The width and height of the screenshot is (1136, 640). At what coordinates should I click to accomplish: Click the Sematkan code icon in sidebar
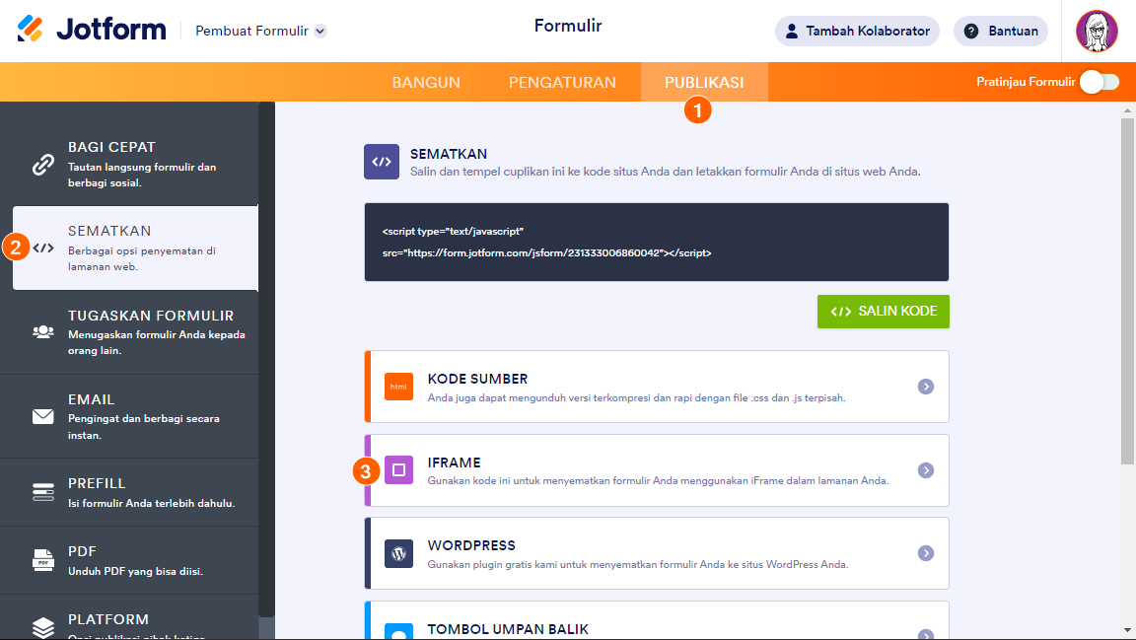[43, 248]
